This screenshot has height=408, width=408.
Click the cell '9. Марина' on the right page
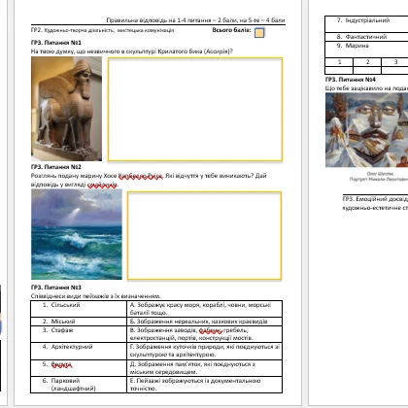pyautogui.click(x=366, y=50)
